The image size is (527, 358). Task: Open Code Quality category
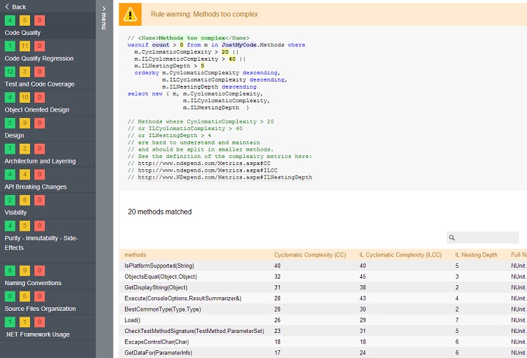[23, 33]
